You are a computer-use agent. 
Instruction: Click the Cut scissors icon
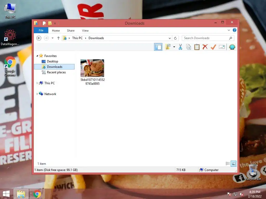click(x=180, y=47)
